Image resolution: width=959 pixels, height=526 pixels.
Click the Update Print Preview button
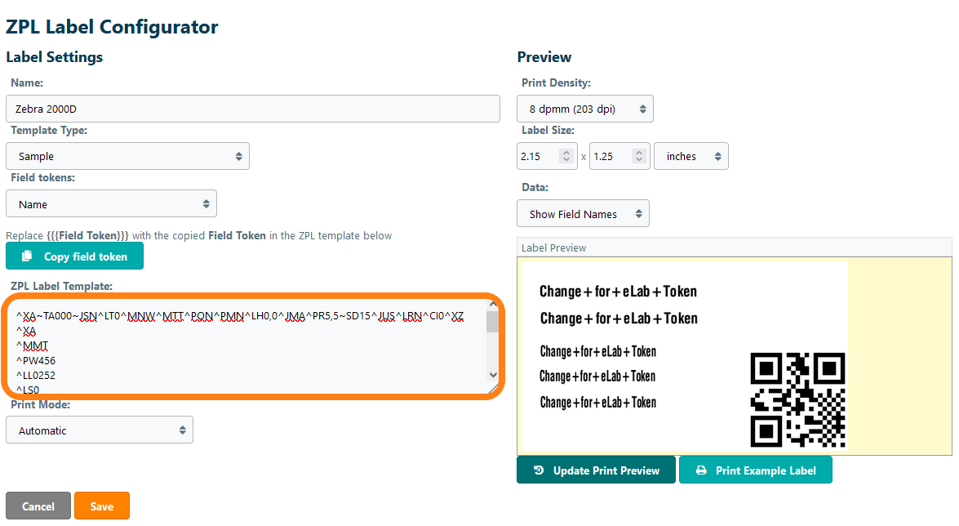[x=596, y=470]
